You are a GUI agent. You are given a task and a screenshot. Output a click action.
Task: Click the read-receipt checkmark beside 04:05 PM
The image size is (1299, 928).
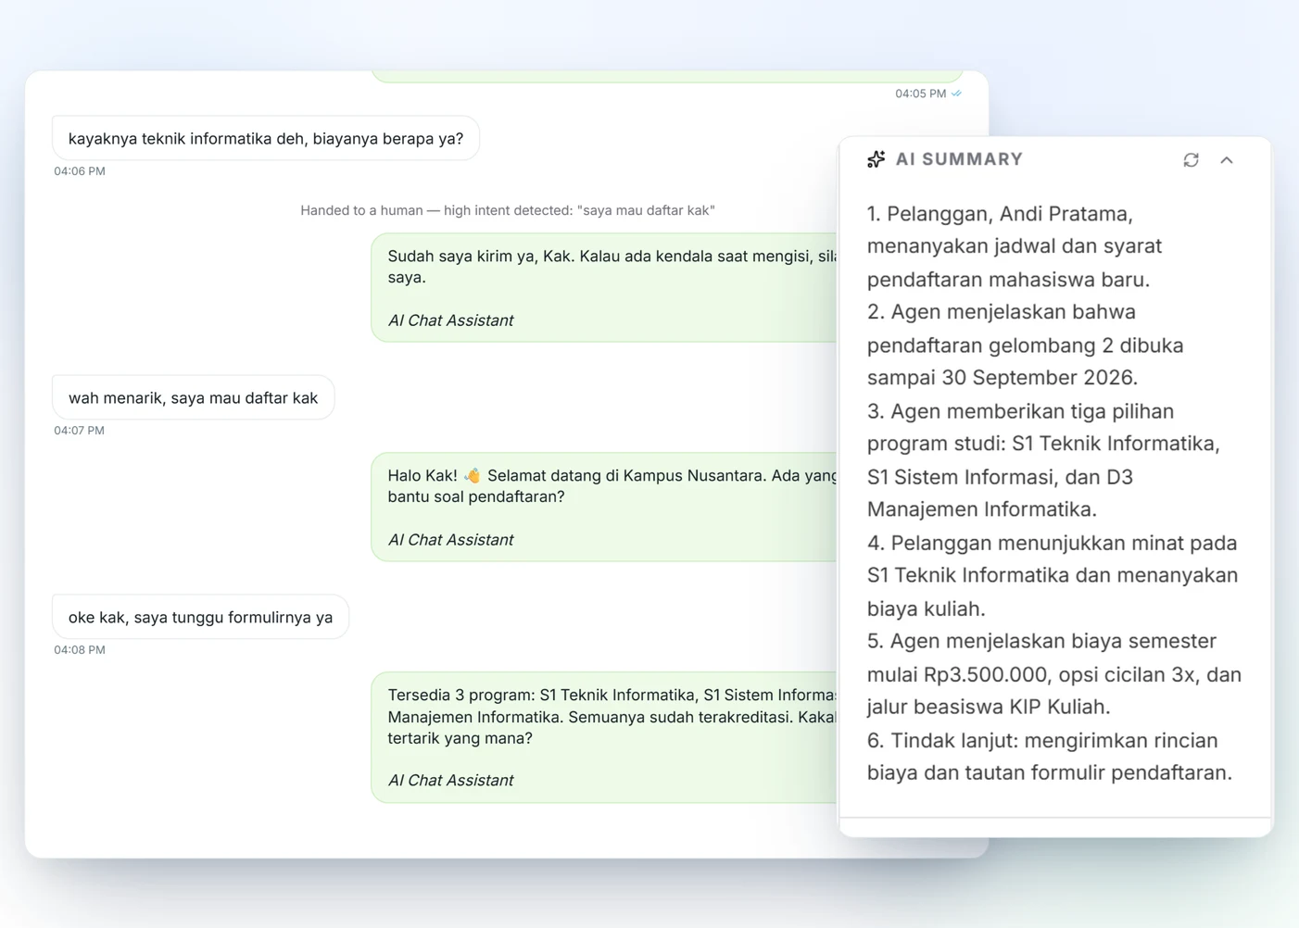point(956,94)
